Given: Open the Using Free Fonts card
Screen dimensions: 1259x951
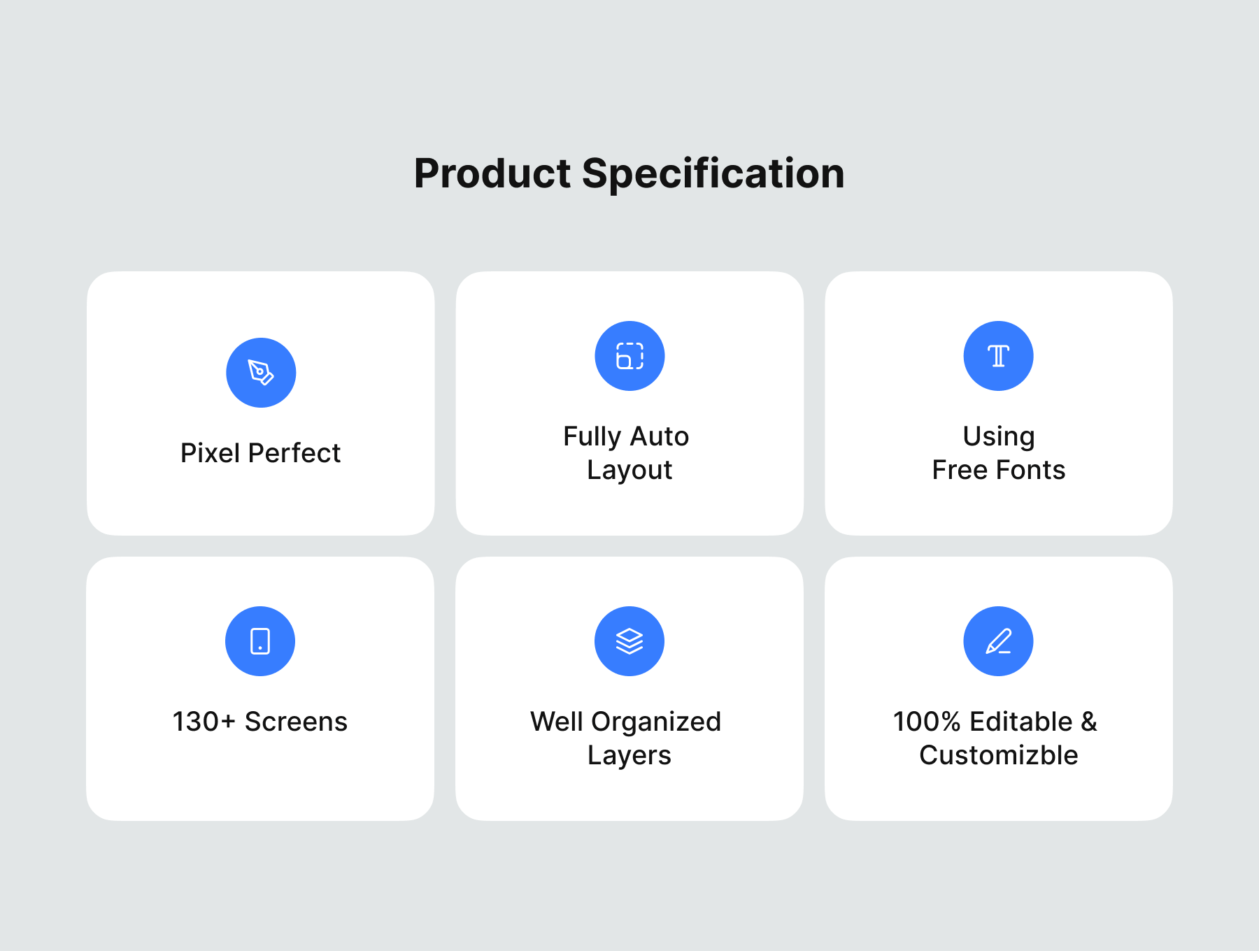Looking at the screenshot, I should pyautogui.click(x=999, y=403).
